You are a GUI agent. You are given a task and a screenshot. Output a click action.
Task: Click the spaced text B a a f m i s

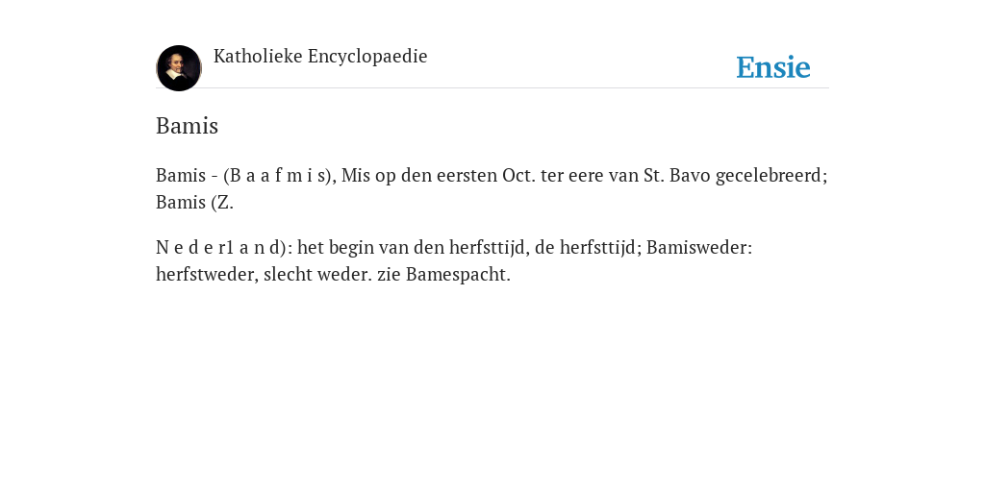(x=280, y=176)
